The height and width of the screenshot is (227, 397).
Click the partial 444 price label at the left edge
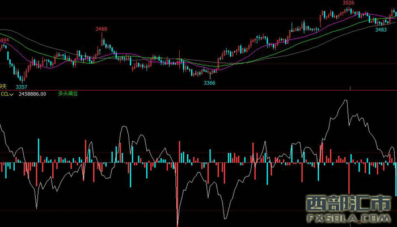pyautogui.click(x=4, y=40)
